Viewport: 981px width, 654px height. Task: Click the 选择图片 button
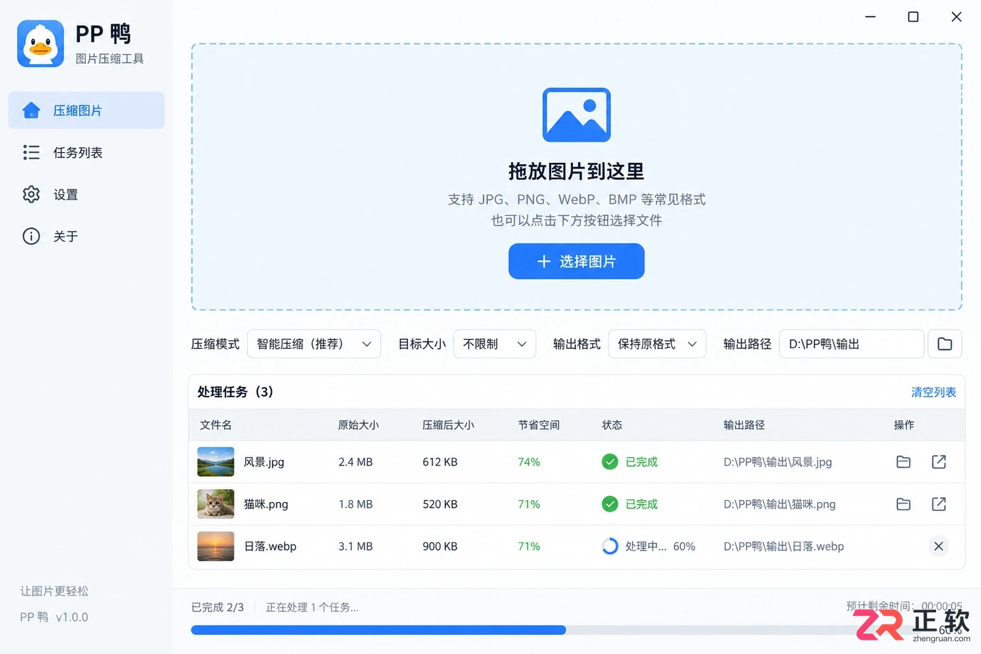click(576, 262)
